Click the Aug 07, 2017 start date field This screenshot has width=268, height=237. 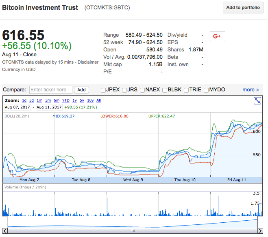17,107
